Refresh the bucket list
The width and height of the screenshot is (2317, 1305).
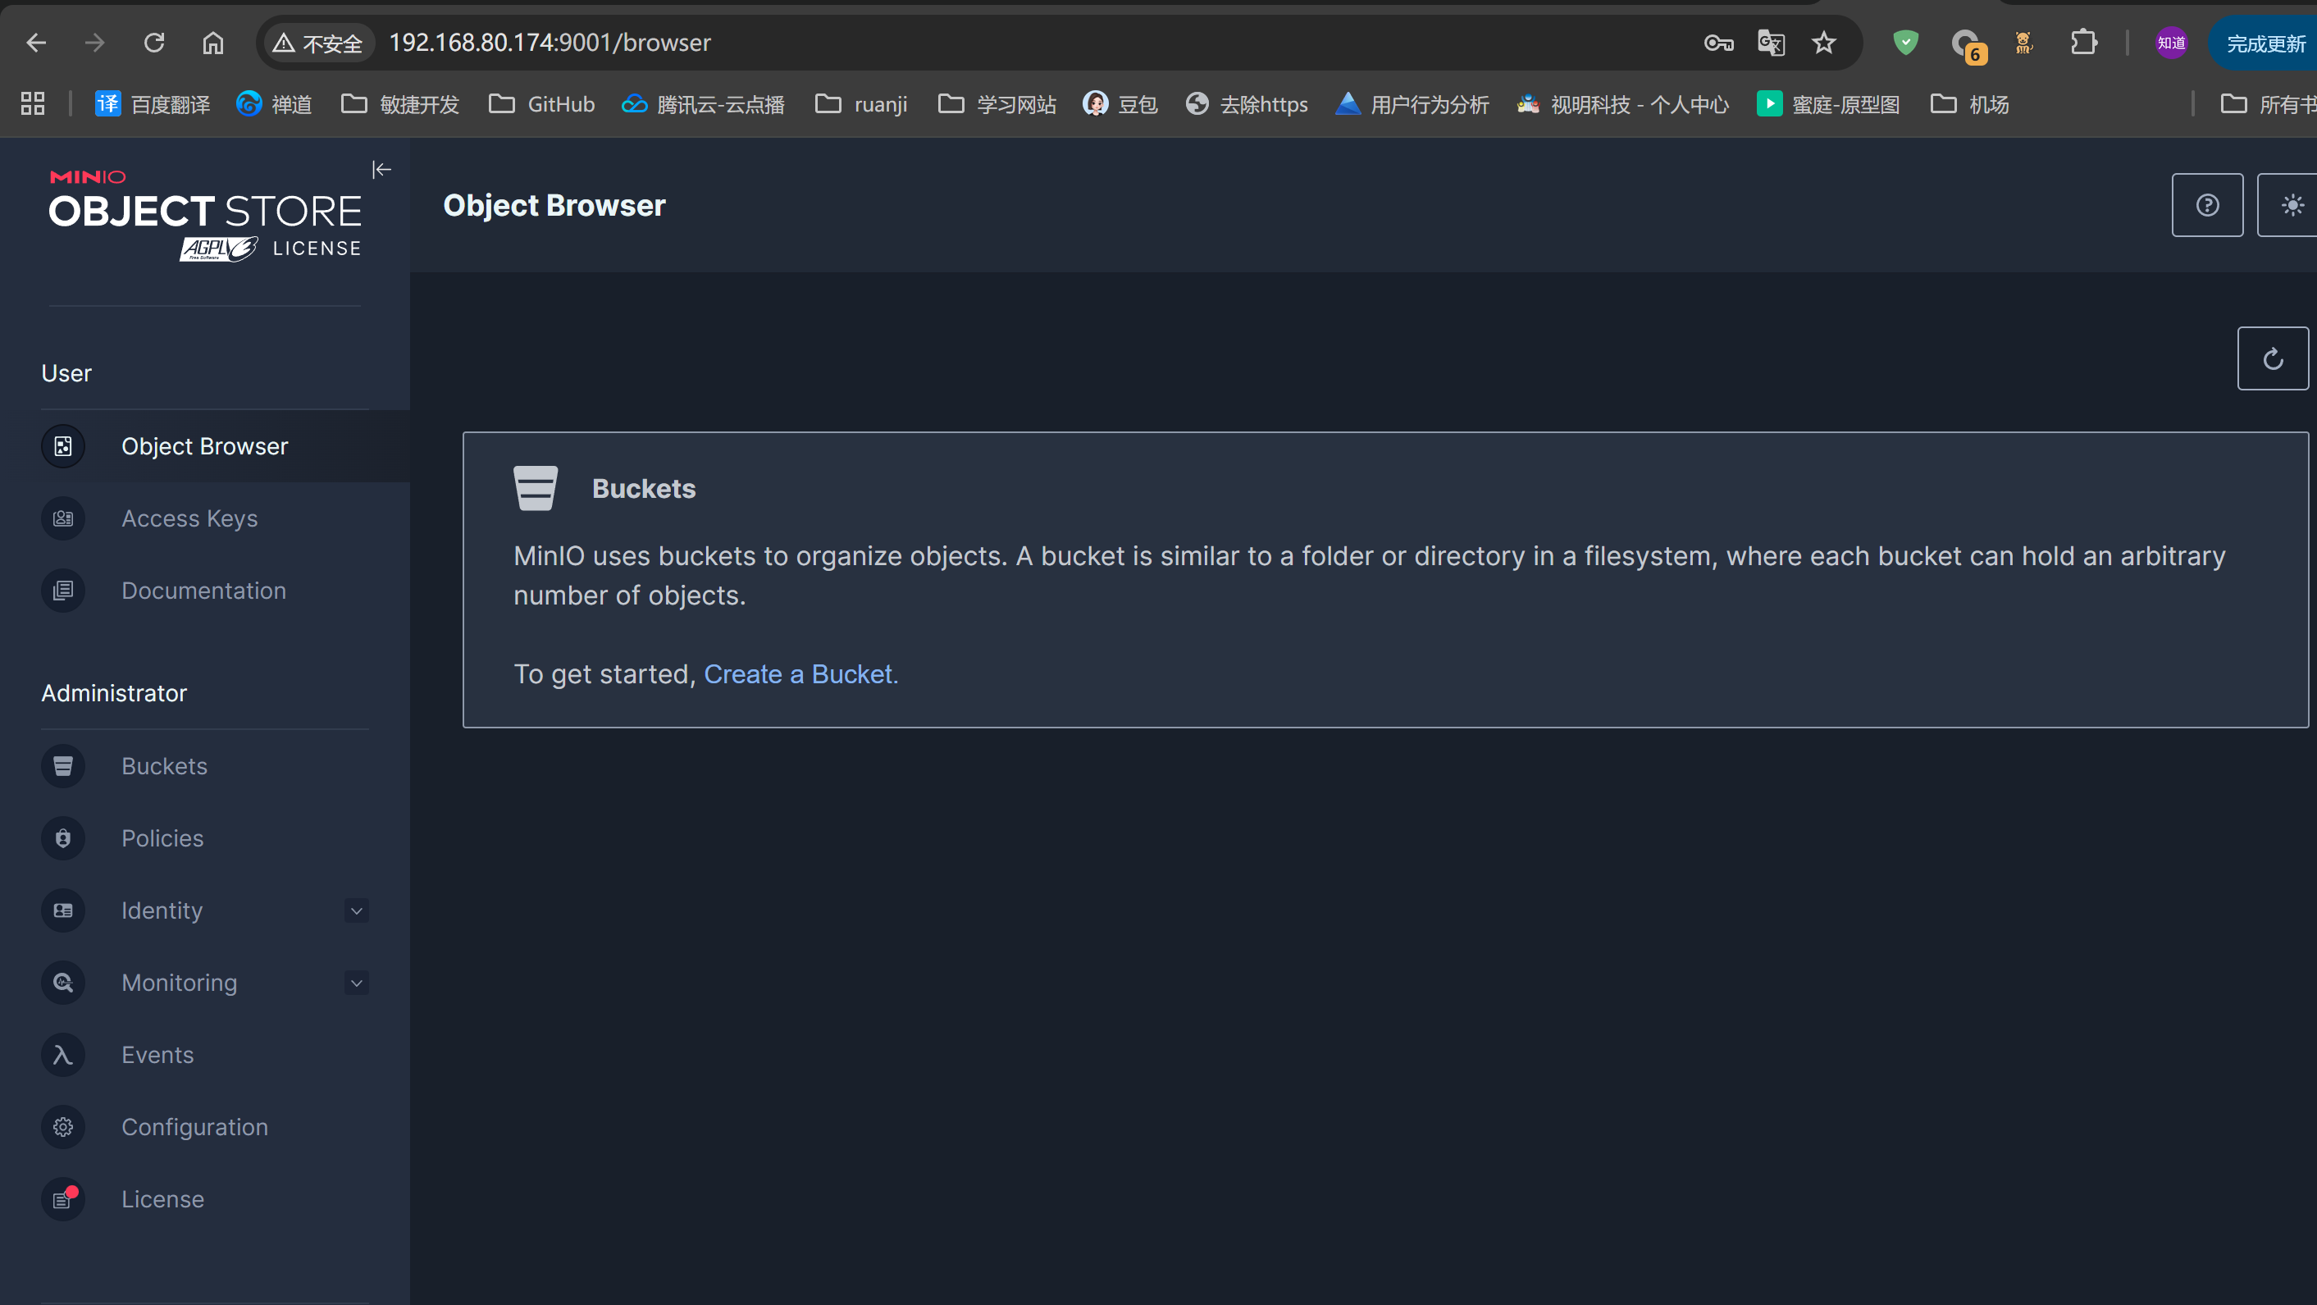tap(2272, 358)
